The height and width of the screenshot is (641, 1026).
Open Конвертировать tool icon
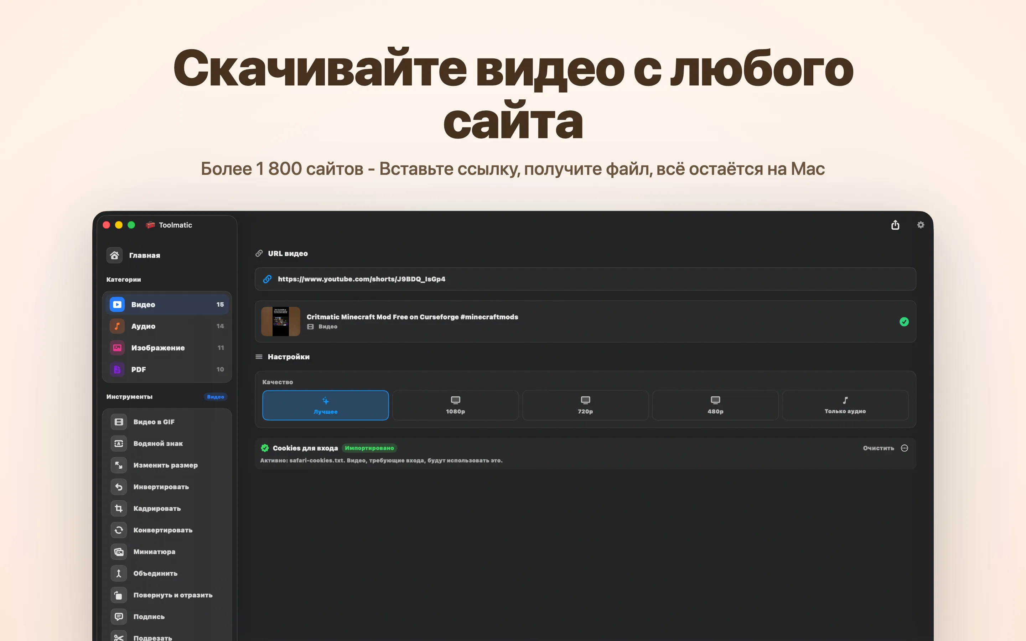(119, 530)
